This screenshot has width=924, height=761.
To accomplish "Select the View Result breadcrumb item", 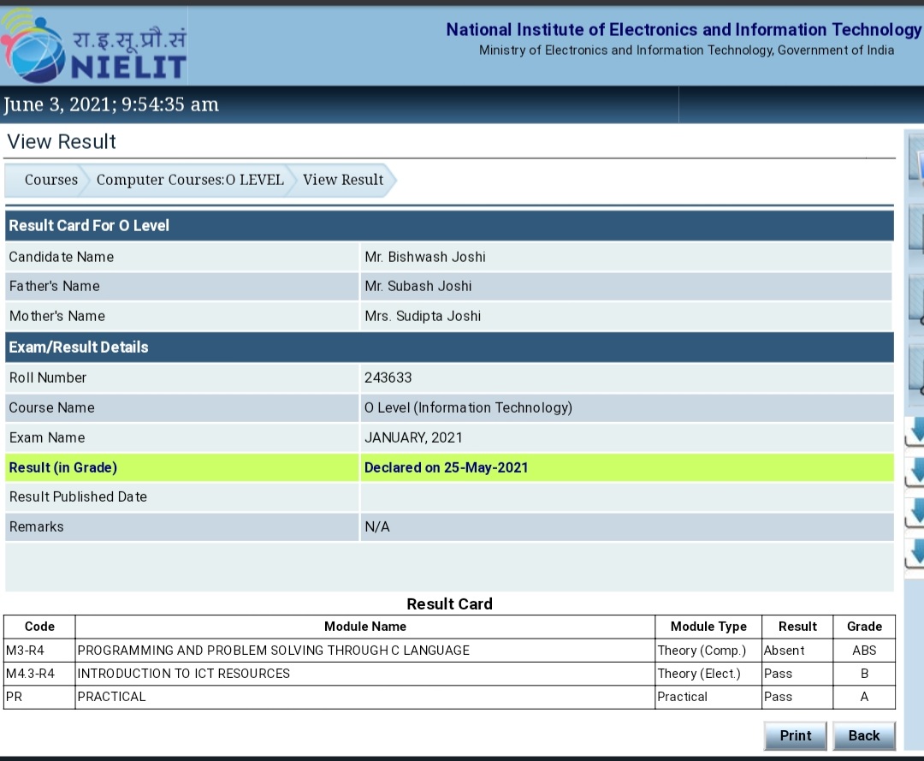I will pos(343,180).
